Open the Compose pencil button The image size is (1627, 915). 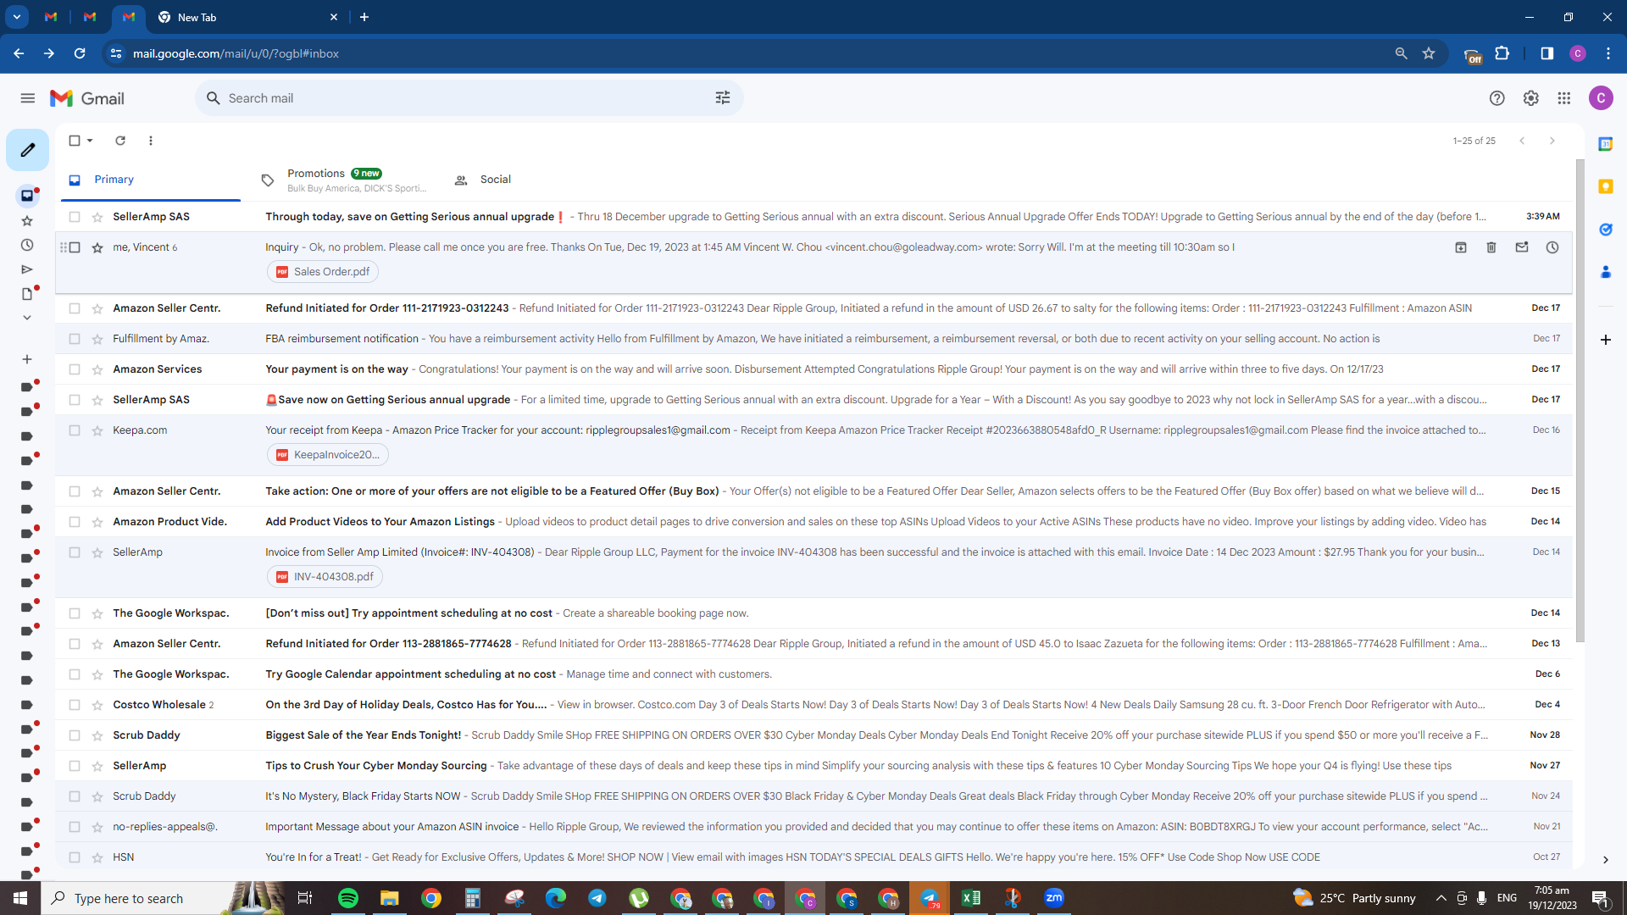click(x=27, y=150)
